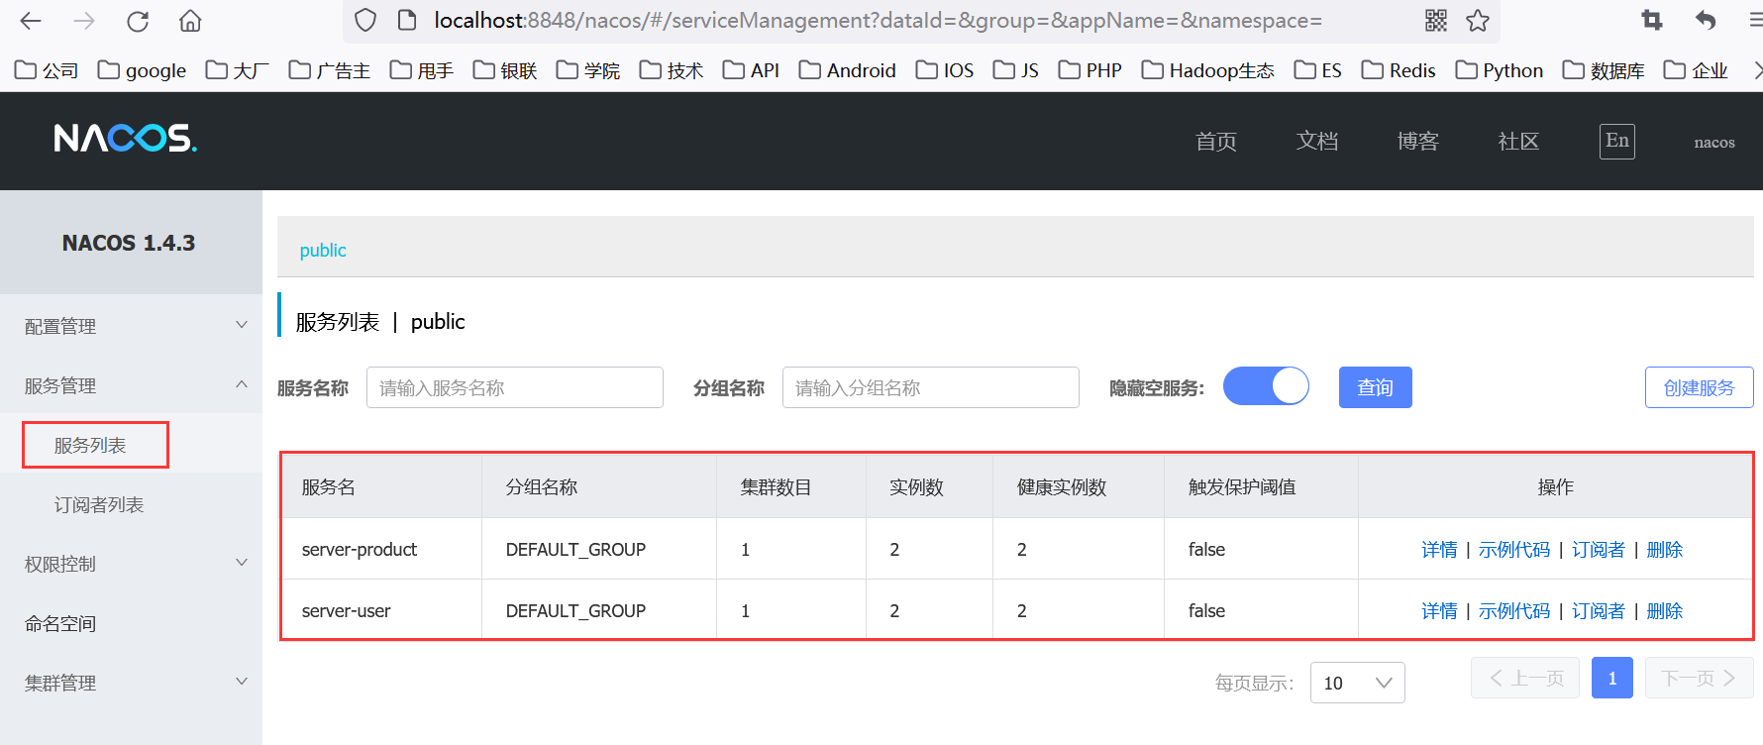This screenshot has height=745, width=1763.
Task: Toggle the 隐藏空服务 switch
Action: tap(1266, 386)
